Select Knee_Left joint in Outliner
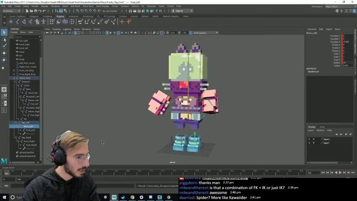357x201 pixels. (28, 126)
